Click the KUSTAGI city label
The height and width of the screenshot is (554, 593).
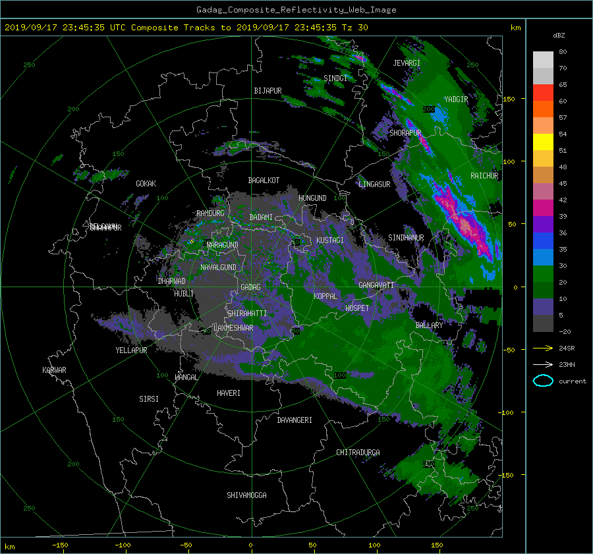click(x=330, y=240)
